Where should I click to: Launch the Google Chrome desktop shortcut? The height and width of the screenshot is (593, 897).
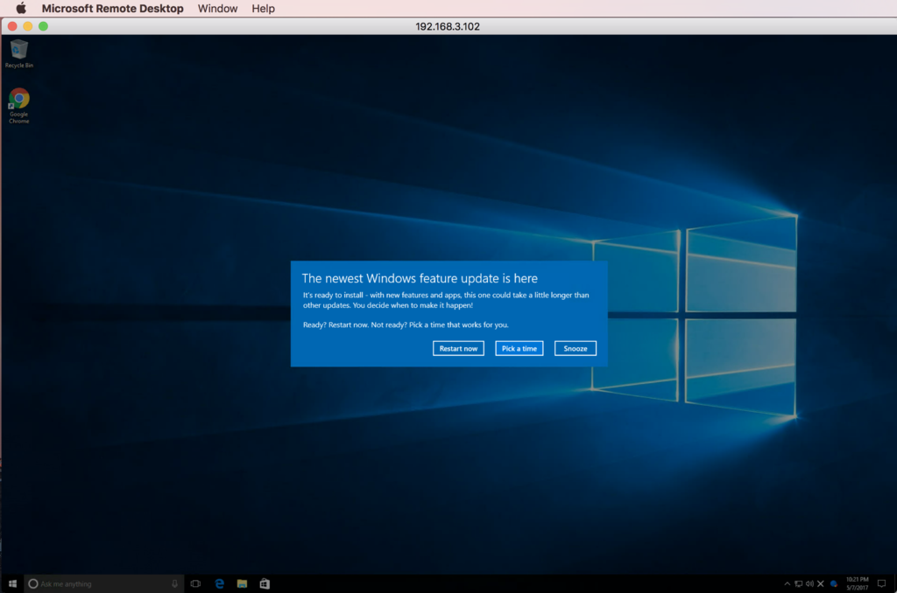pos(19,106)
